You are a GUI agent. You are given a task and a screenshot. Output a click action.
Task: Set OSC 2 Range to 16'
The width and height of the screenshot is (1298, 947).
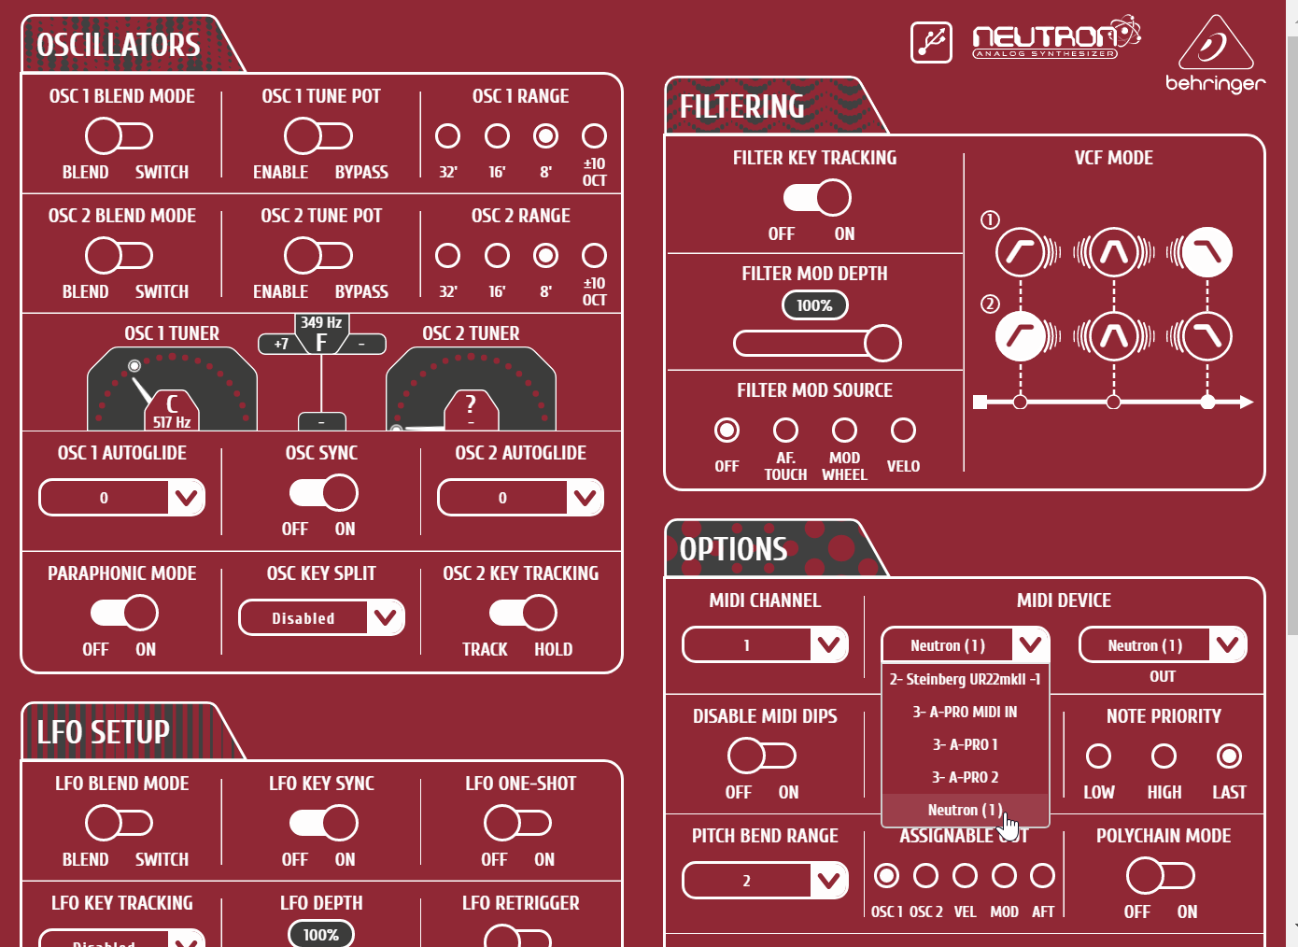[x=497, y=256]
